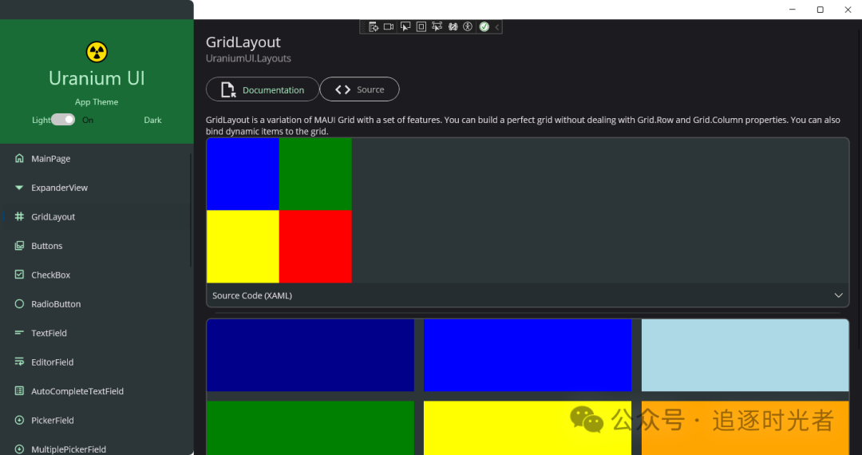
Task: Click the PickerField arrow-circle icon
Action: click(x=19, y=420)
